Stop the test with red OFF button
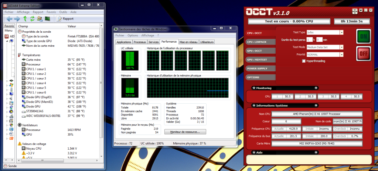This screenshot has height=171, width=378. click(364, 53)
